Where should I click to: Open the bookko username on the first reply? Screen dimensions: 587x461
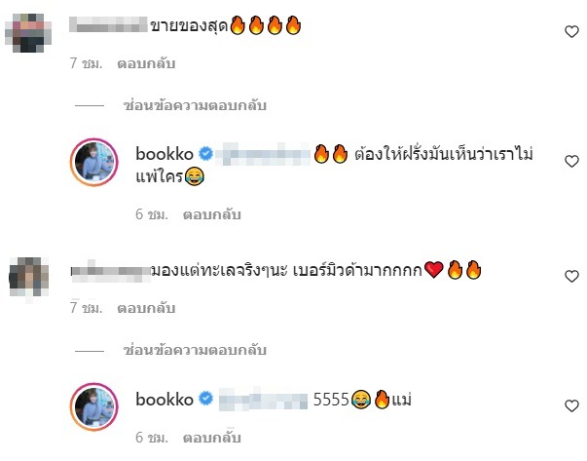pos(165,154)
